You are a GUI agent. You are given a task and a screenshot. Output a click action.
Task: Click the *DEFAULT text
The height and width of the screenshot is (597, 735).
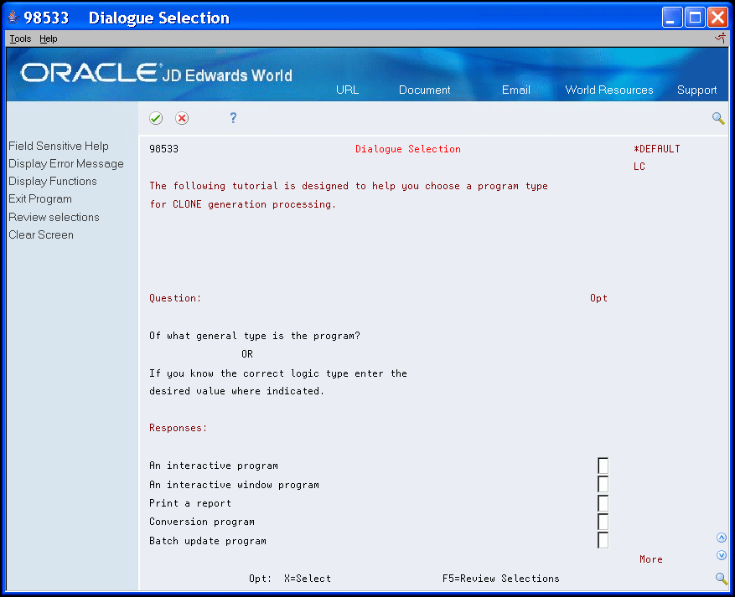[656, 149]
